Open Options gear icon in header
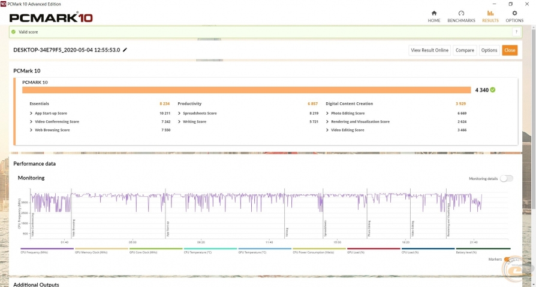 (514, 13)
